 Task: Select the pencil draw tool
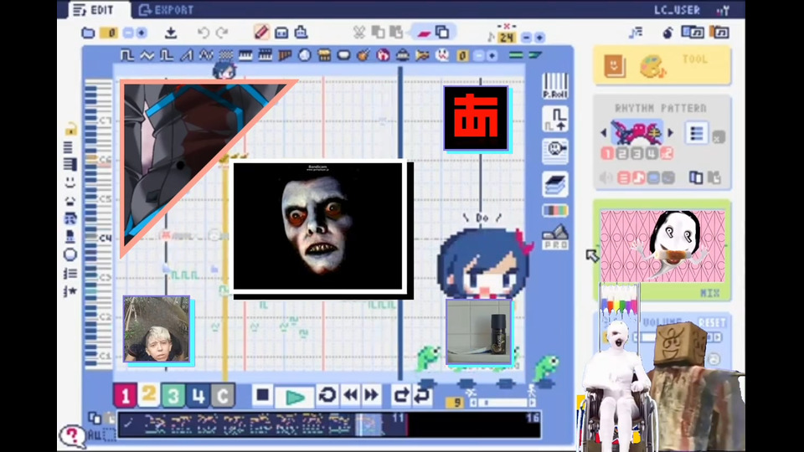(261, 33)
